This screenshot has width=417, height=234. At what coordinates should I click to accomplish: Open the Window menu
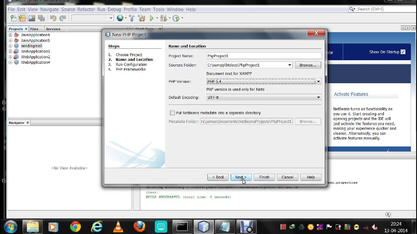point(175,9)
